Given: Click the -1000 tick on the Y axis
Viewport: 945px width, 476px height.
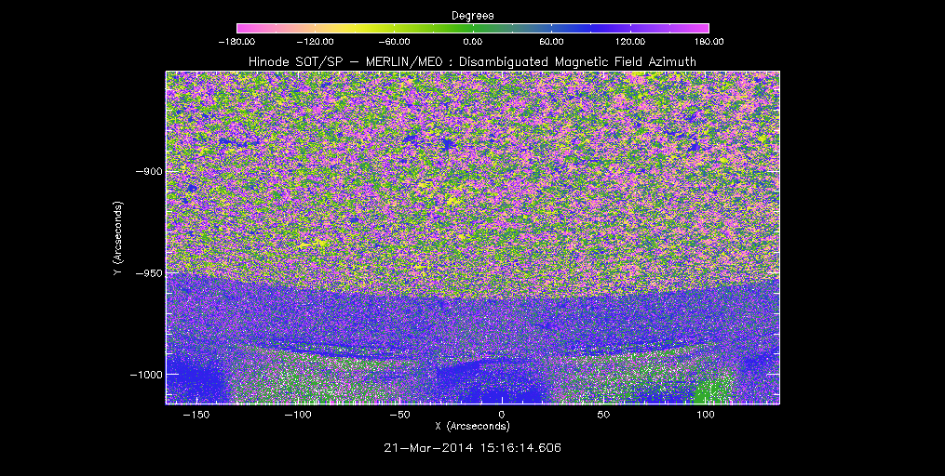Looking at the screenshot, I should 145,375.
